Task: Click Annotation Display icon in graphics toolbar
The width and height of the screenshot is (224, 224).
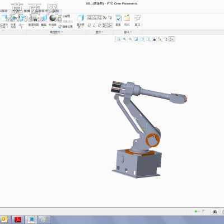Action: 166,39
